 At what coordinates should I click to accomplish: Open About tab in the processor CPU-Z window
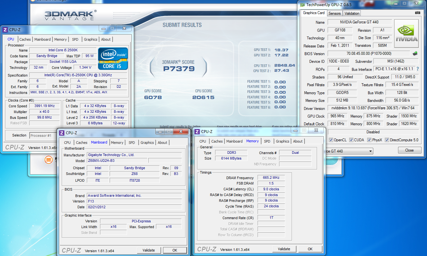106,39
